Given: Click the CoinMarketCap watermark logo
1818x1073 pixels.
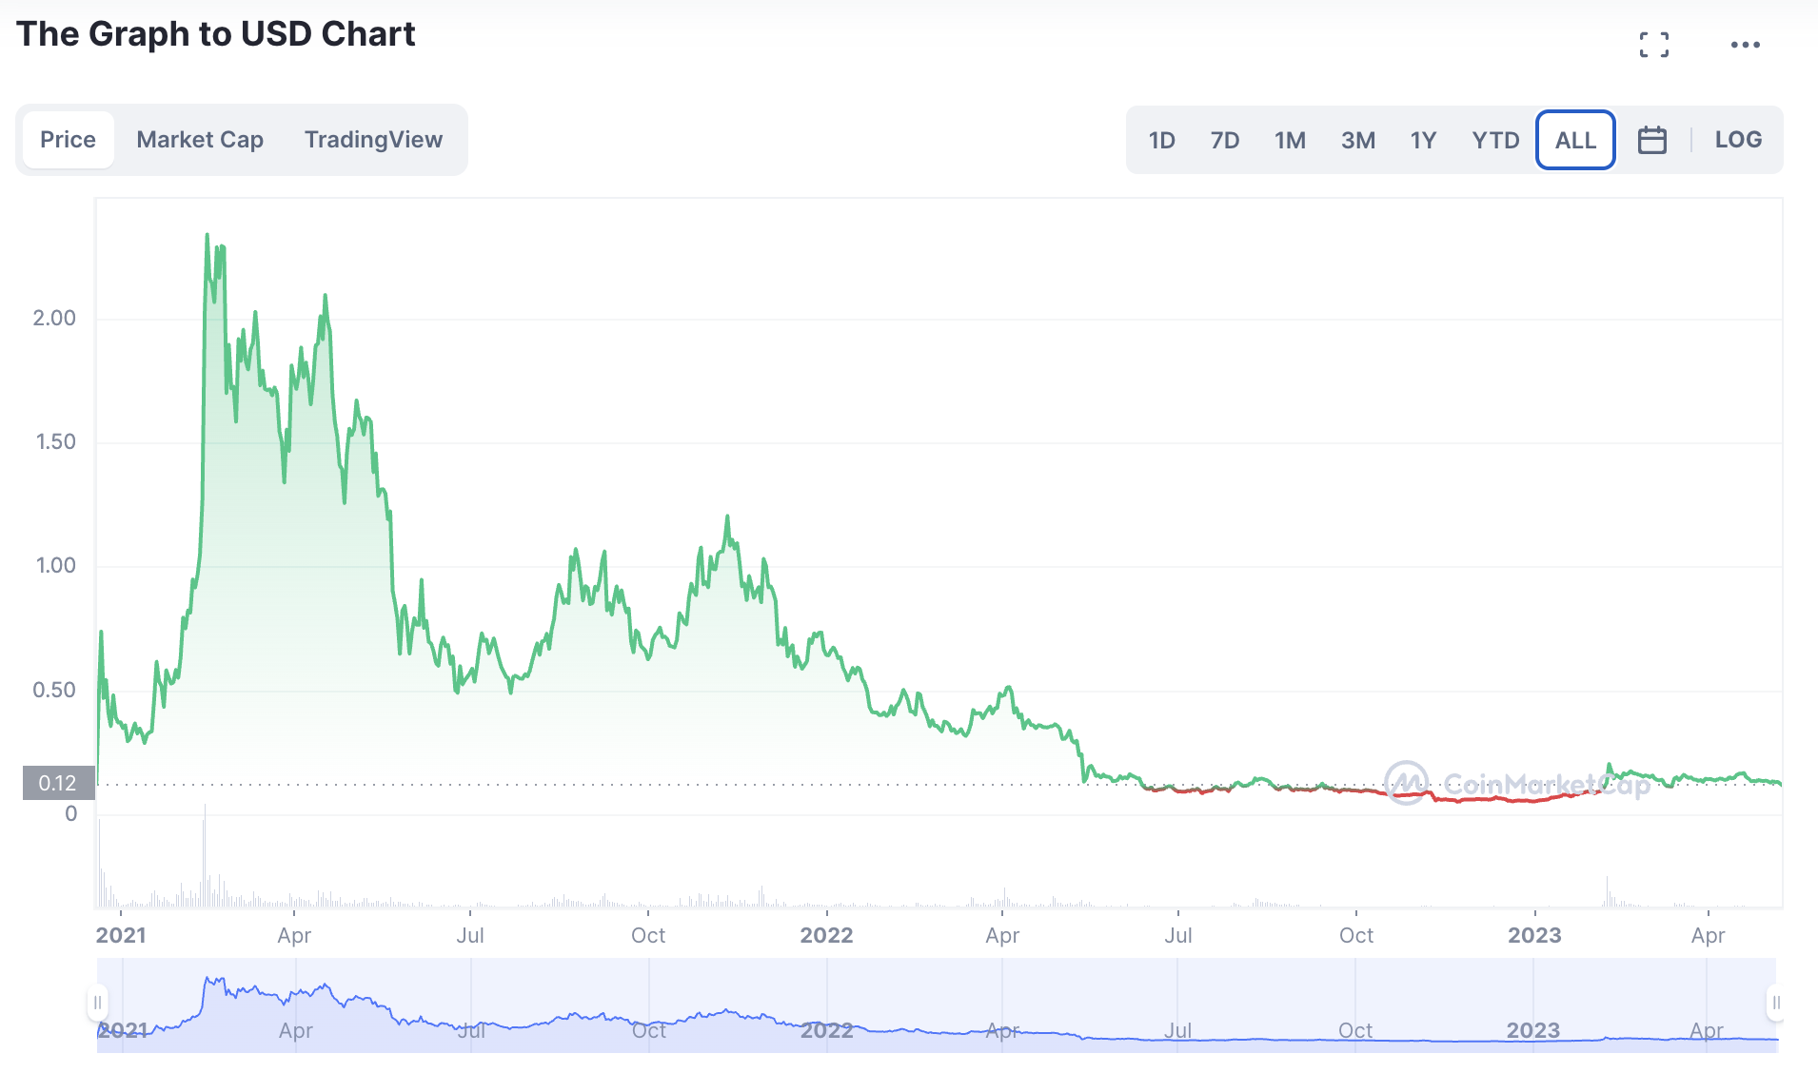Looking at the screenshot, I should (x=1516, y=784).
